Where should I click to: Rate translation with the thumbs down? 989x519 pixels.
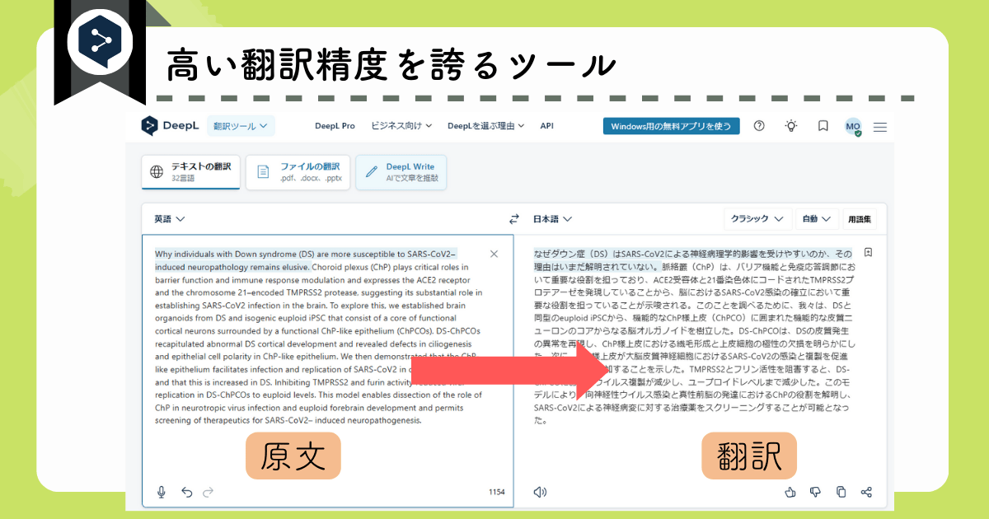[816, 492]
